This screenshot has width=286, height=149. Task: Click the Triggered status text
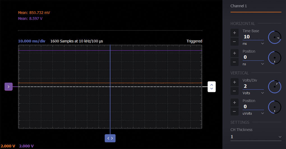coord(194,41)
